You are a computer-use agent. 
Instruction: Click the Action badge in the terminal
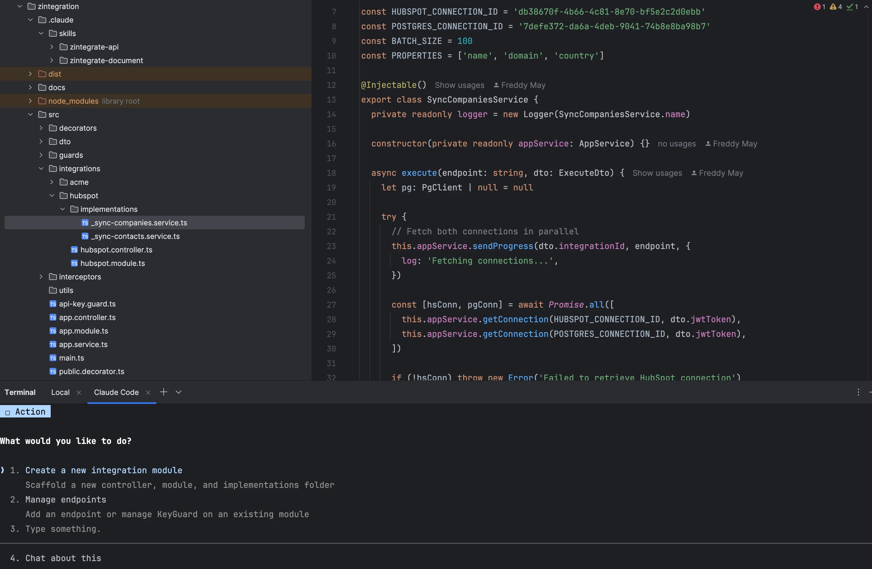click(25, 411)
